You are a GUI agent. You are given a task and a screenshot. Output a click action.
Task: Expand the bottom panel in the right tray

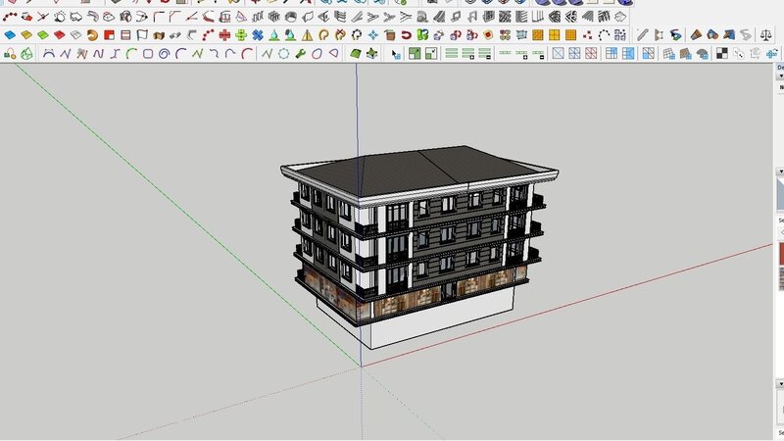(780, 380)
